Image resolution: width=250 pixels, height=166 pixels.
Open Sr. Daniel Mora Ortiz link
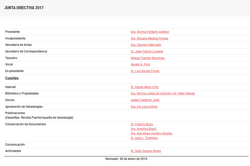point(145,87)
